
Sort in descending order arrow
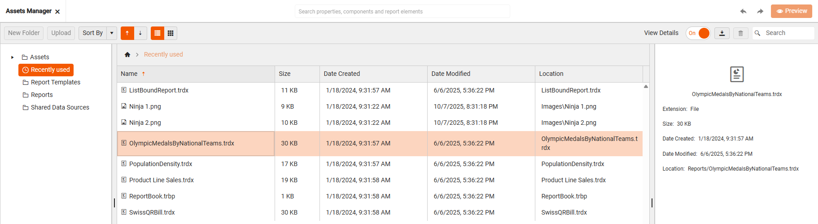[140, 33]
